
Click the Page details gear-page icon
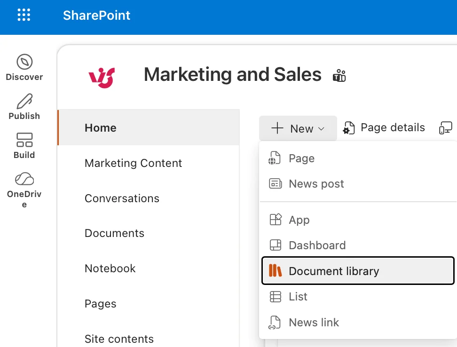[x=348, y=128]
